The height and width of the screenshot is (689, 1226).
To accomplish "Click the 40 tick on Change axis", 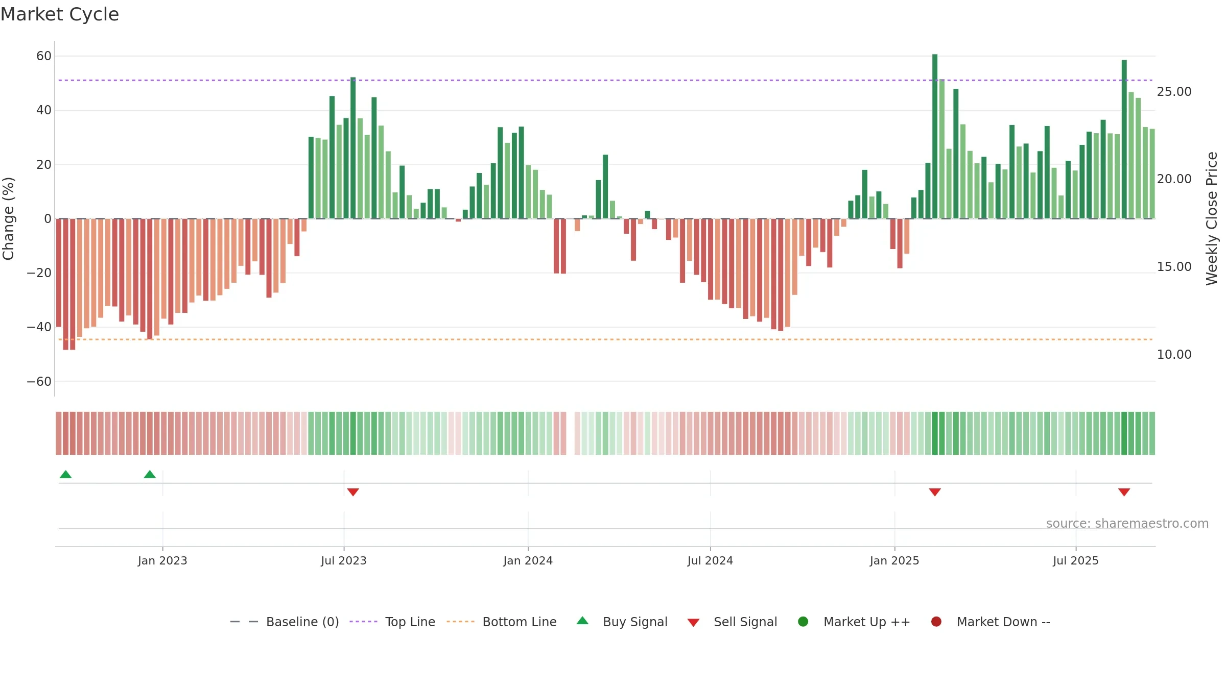I will coord(44,110).
